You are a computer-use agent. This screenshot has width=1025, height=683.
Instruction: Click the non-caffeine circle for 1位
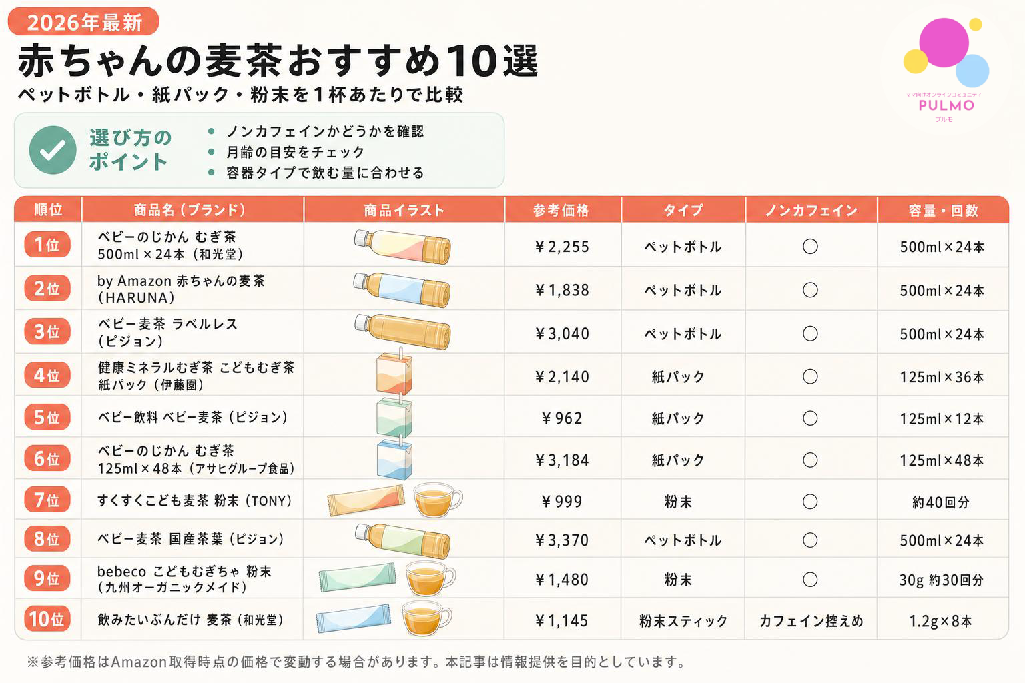[x=810, y=247]
